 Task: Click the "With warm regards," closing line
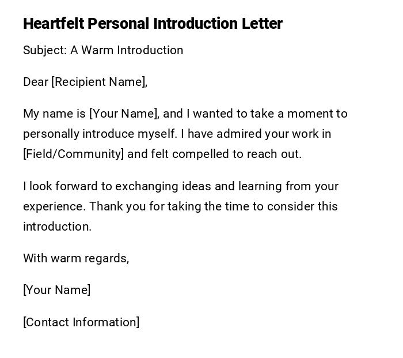point(76,258)
